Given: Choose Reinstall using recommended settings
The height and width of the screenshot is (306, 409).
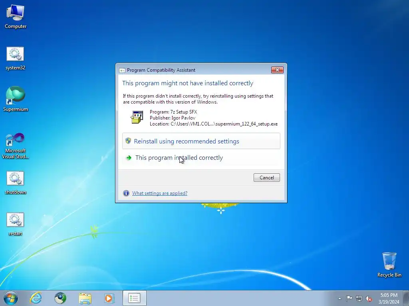Looking at the screenshot, I should click(x=201, y=141).
